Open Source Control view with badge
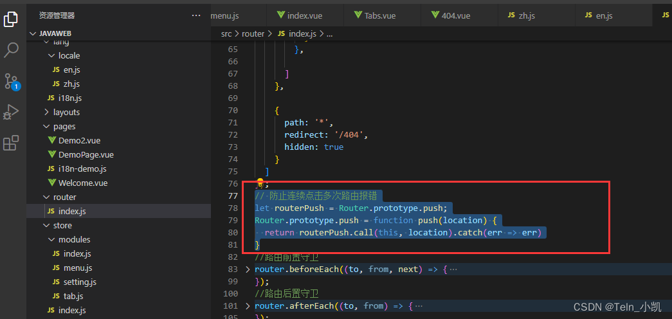Screen dimensions: 672x319 click(x=11, y=81)
